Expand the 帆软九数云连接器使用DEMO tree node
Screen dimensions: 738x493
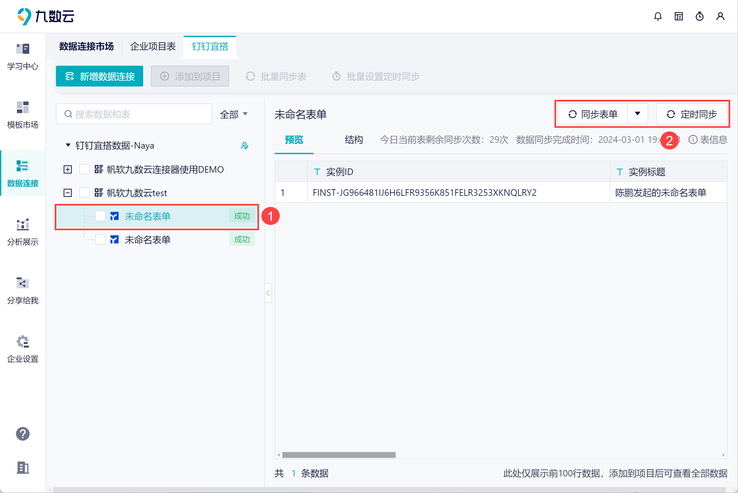[x=68, y=169]
